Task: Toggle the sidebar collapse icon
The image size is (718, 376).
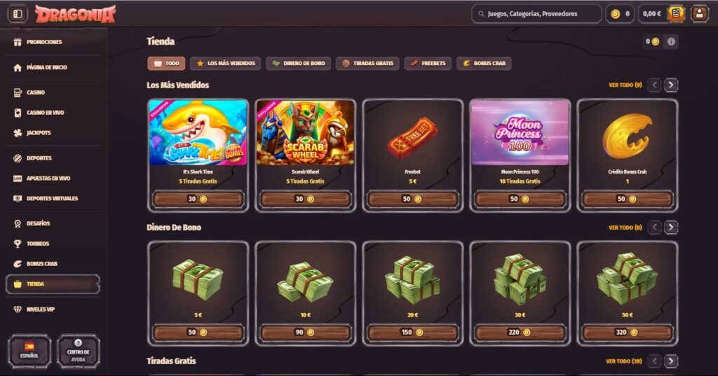Action: (x=18, y=14)
